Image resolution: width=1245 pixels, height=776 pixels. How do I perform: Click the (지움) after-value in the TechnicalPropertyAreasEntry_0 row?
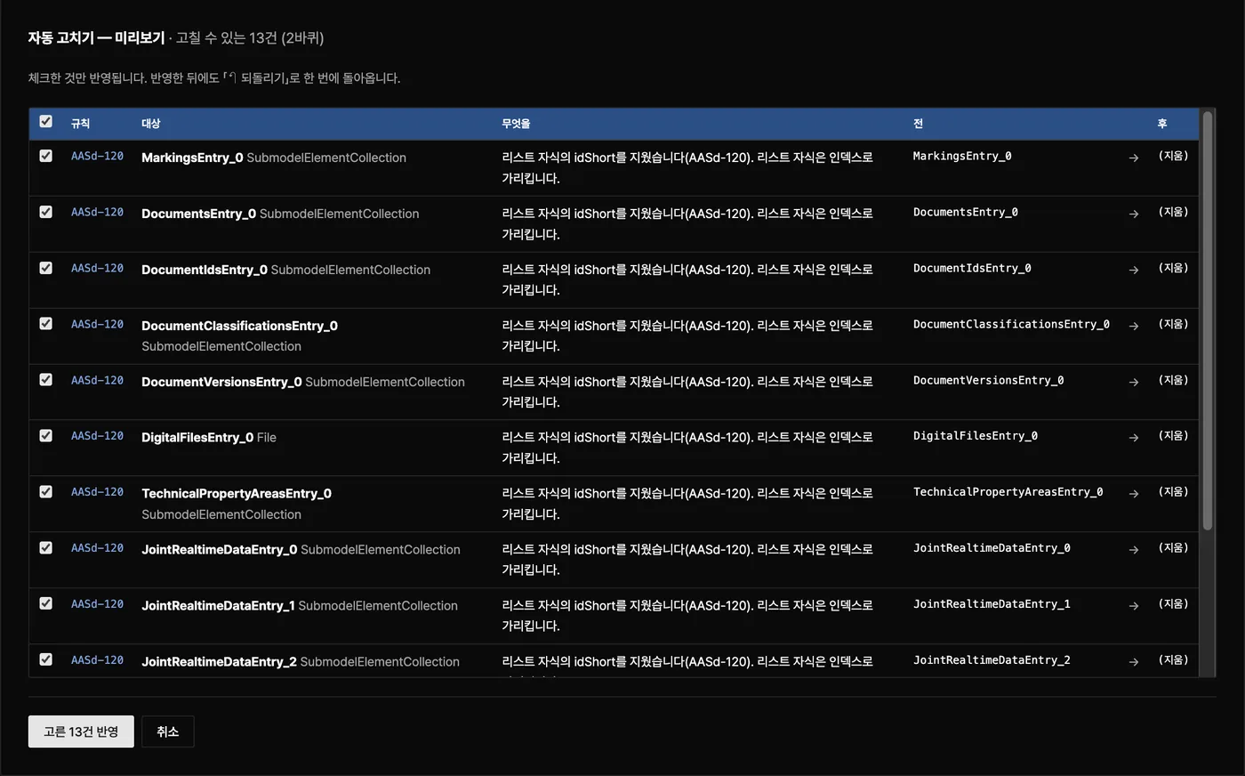[x=1173, y=492]
